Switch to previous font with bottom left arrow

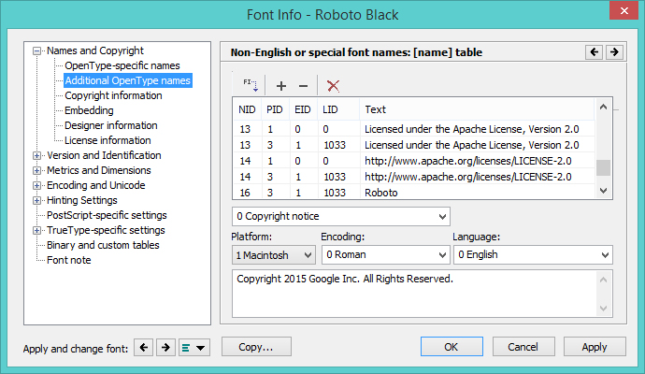tap(144, 348)
